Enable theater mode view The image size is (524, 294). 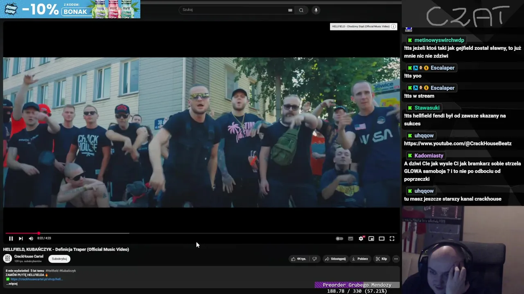382,238
